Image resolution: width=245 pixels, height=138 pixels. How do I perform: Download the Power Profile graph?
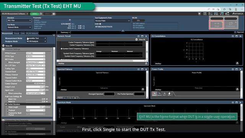[x=237, y=89]
